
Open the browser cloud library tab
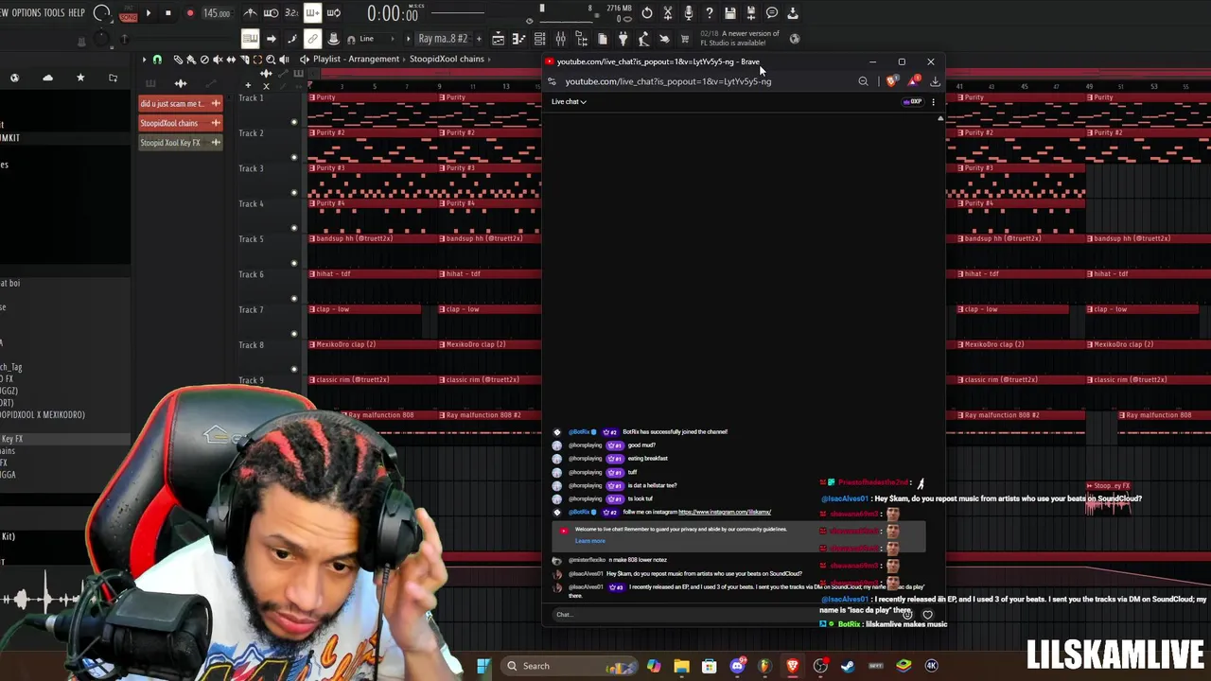48,78
